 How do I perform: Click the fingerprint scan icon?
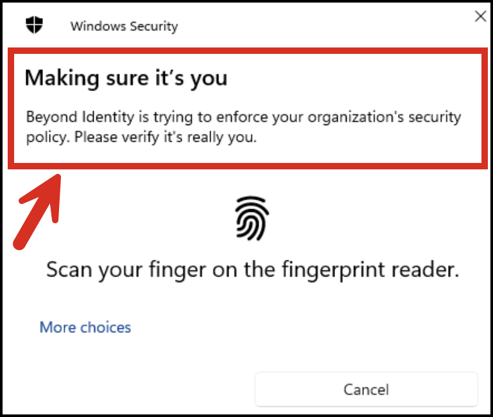252,218
